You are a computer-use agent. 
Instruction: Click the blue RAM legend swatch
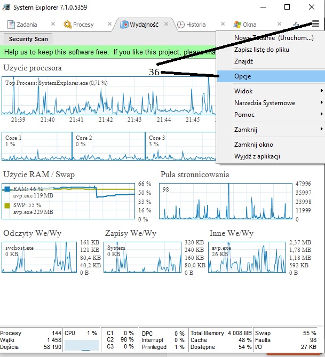(7, 189)
